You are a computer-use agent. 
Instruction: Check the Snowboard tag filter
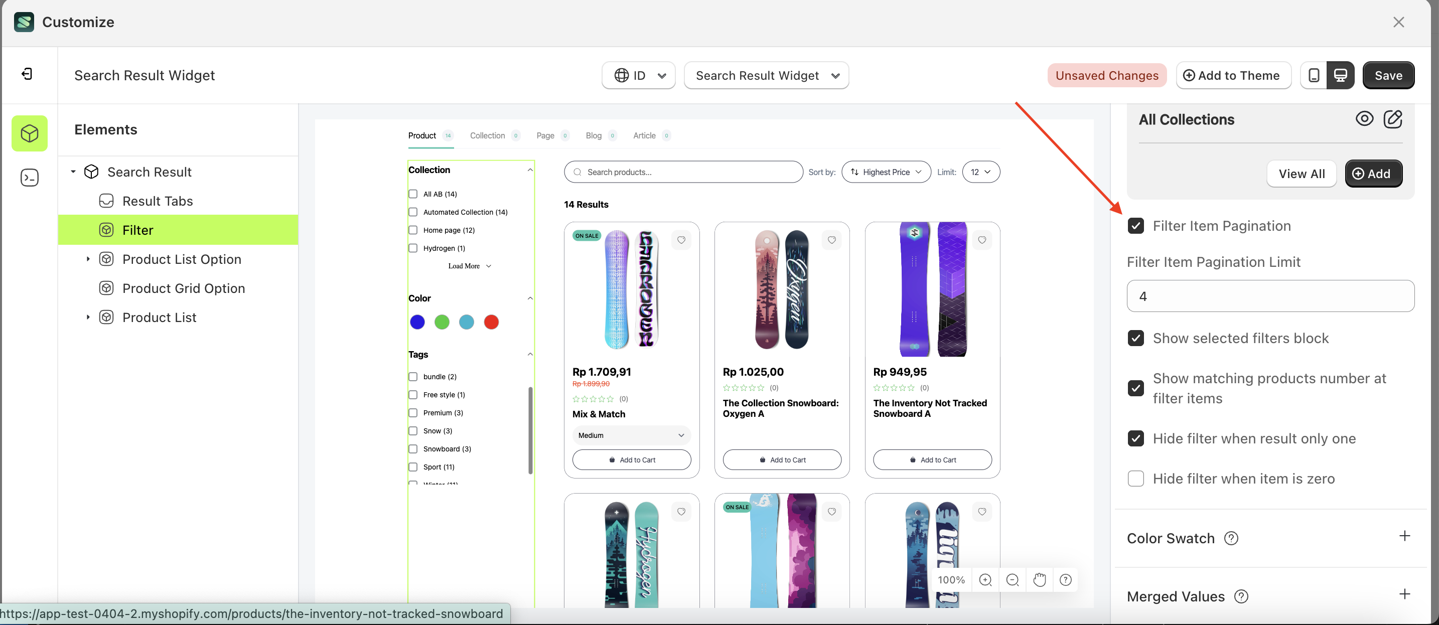pyautogui.click(x=413, y=448)
